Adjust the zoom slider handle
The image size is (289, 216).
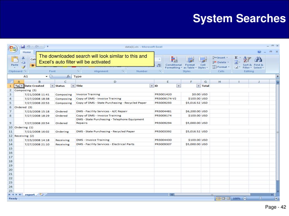(x=260, y=198)
